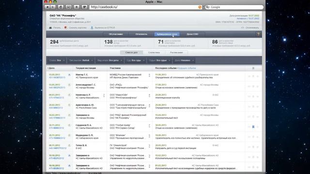
Task: Expand participants count in ООО ИнвестОйл row
Action: 149,95
